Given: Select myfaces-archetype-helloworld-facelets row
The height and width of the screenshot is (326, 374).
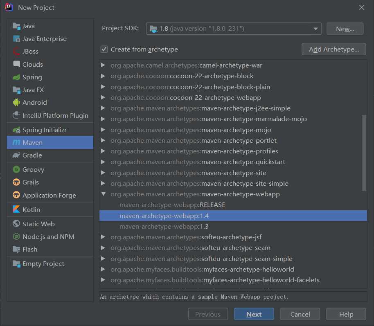Looking at the screenshot, I should (x=233, y=280).
